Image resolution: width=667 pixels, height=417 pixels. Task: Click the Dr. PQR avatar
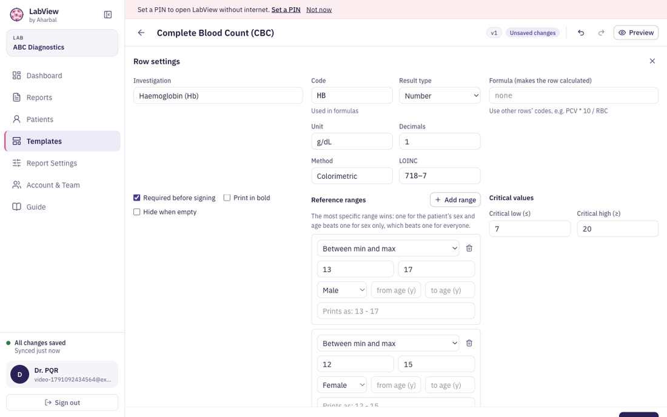[19, 375]
